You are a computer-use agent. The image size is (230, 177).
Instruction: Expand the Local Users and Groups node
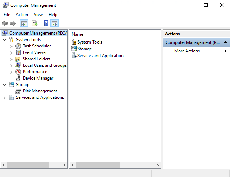[x=11, y=66]
